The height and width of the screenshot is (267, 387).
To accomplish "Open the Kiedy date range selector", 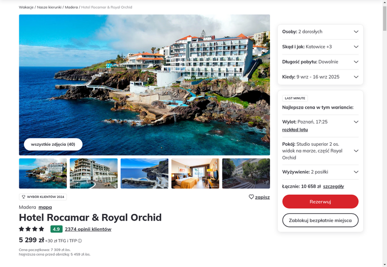I will (x=320, y=77).
